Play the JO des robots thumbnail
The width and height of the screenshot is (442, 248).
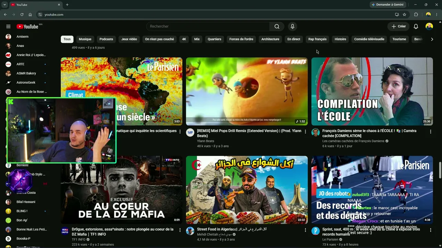pos(372,190)
